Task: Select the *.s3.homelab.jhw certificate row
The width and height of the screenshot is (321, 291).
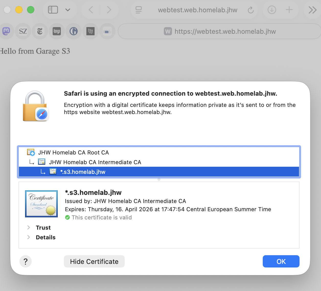Action: pos(83,172)
